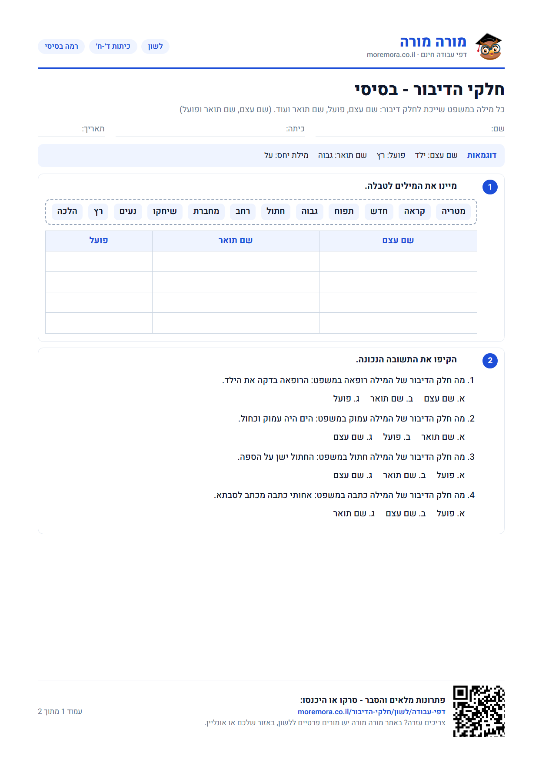
Task: Pick the word chip חדש
Action: tap(379, 211)
